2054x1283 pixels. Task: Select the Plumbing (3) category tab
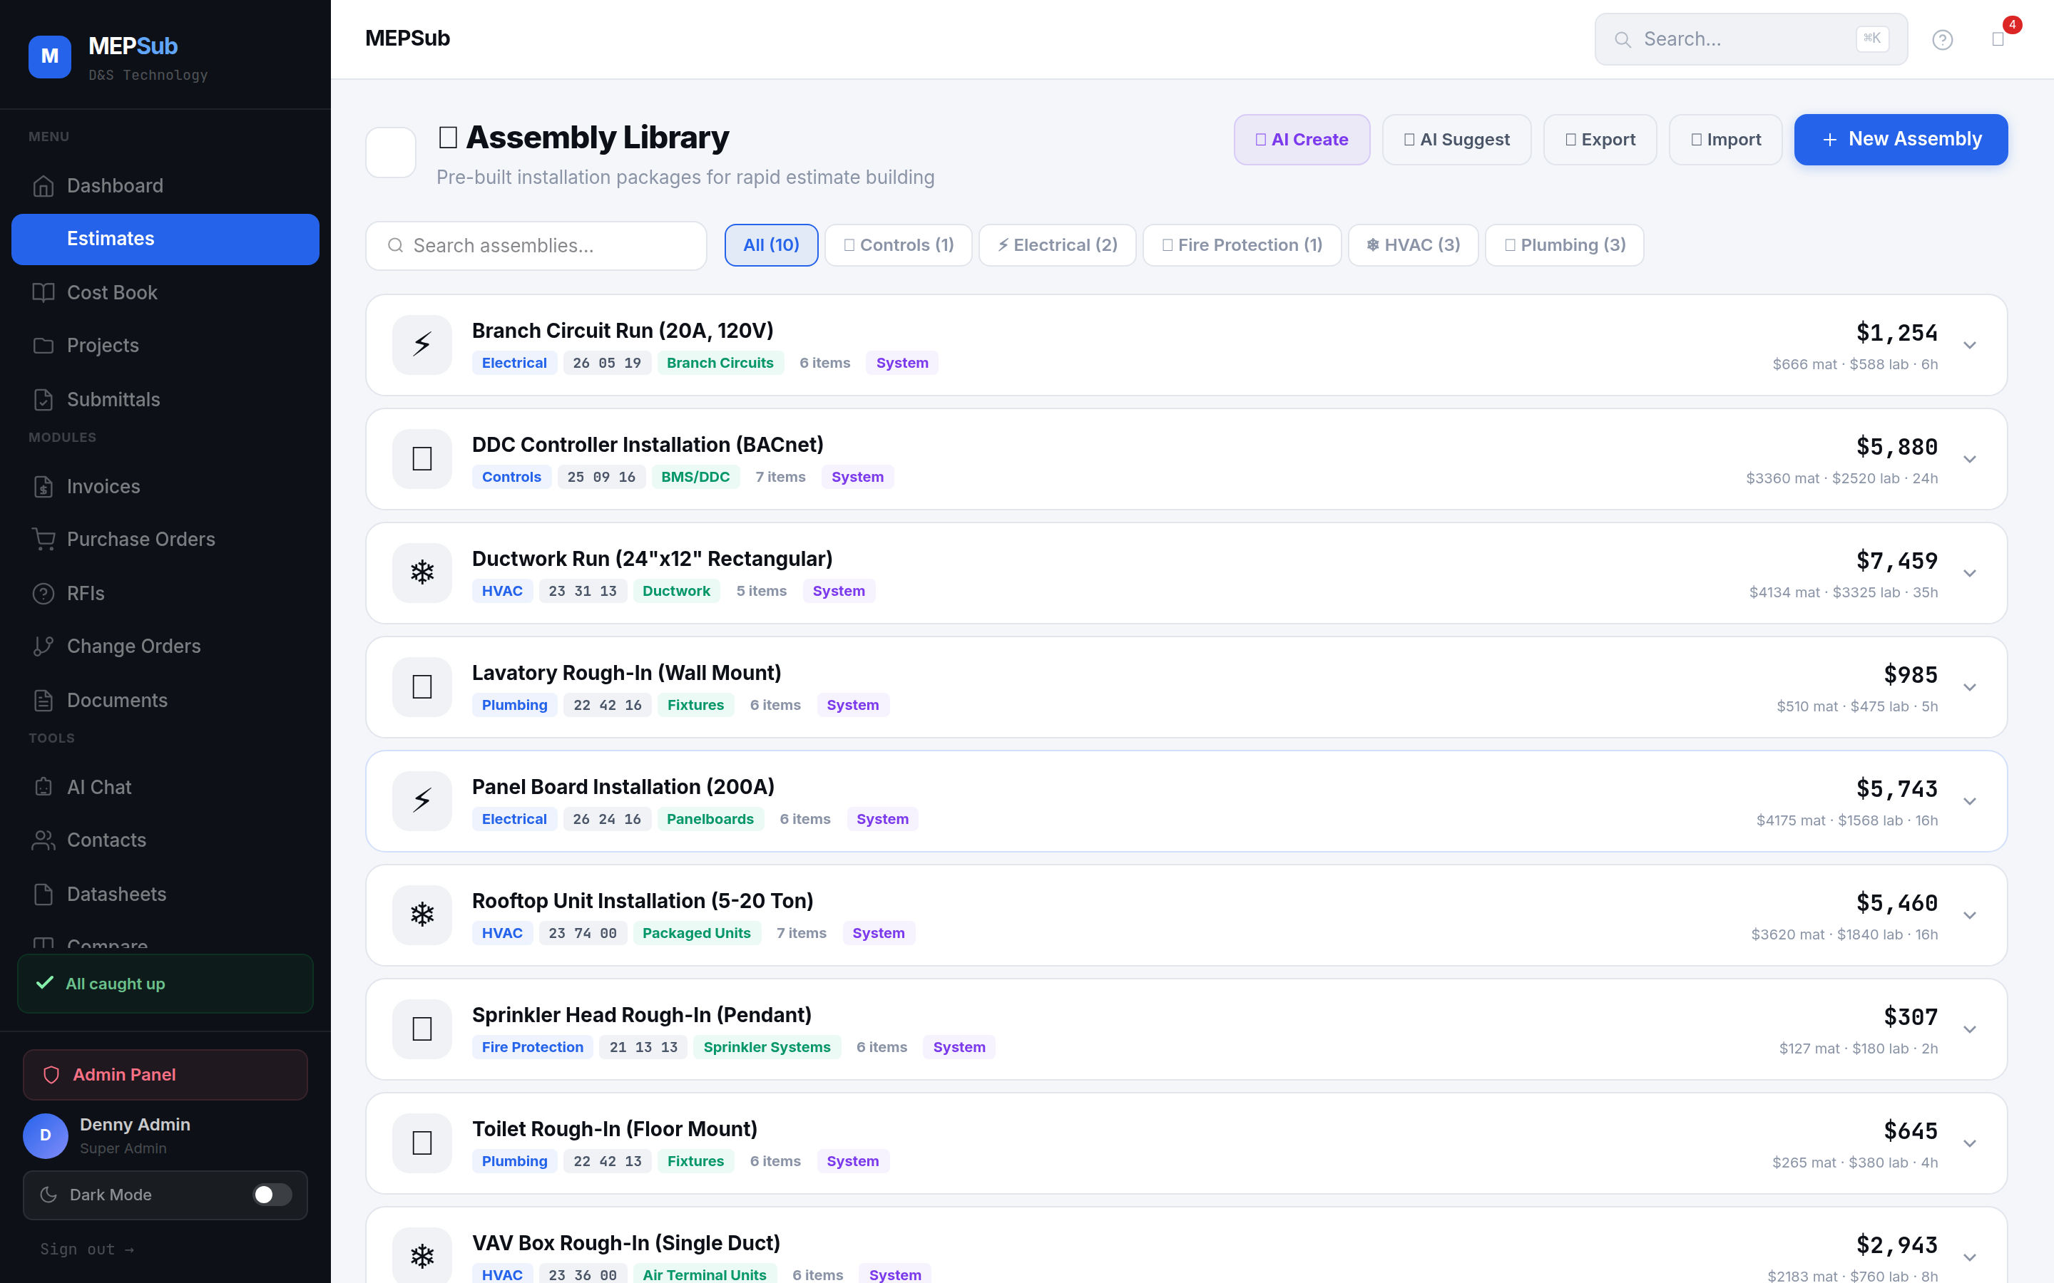click(1563, 244)
